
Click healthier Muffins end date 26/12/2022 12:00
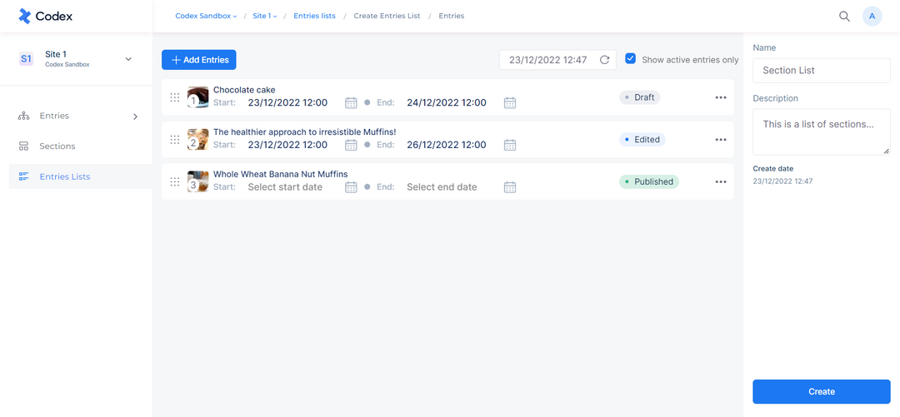447,145
